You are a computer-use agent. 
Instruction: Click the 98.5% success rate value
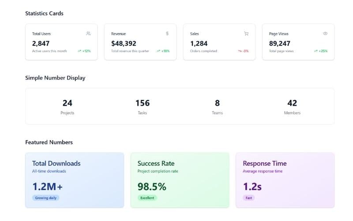point(152,187)
